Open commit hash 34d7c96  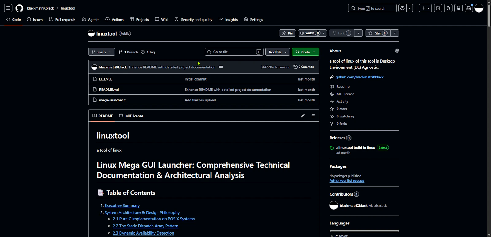(267, 67)
